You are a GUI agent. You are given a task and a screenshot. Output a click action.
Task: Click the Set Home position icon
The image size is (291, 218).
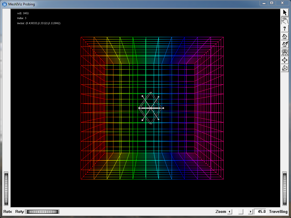285,45
